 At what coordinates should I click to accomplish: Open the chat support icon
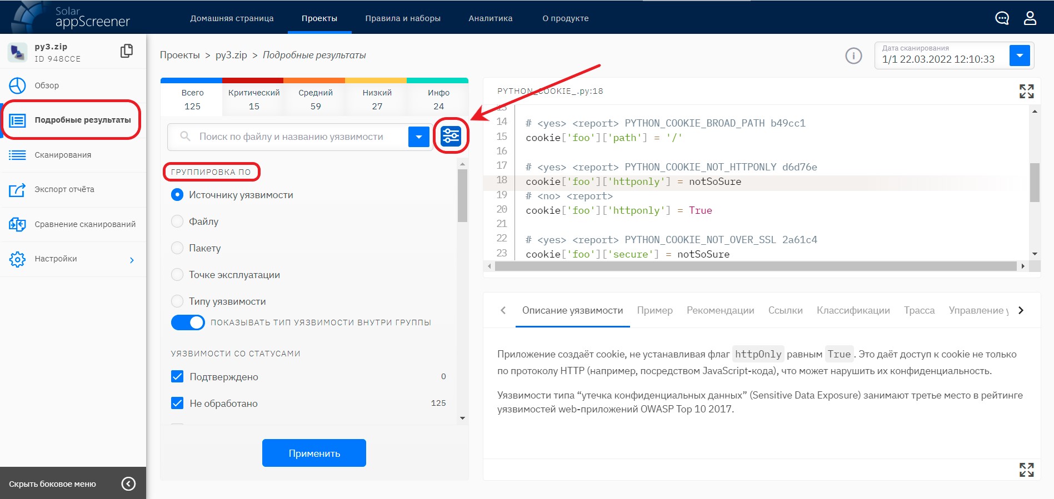pyautogui.click(x=1002, y=18)
